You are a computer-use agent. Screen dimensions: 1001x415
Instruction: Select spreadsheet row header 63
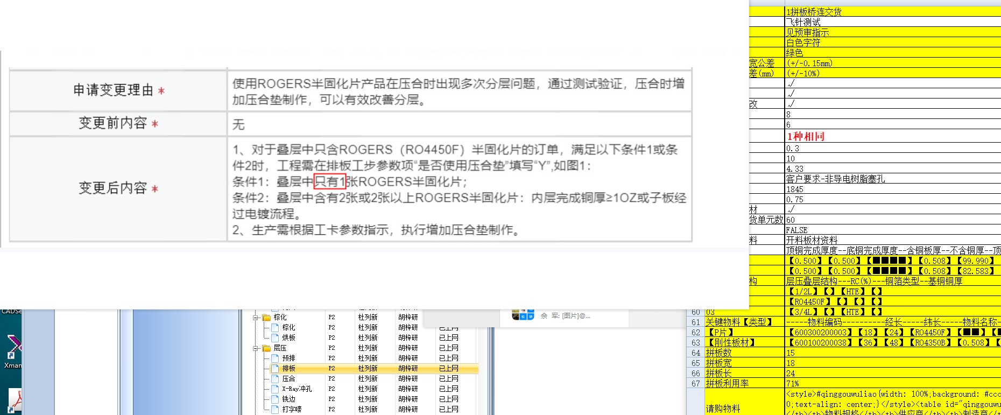(696, 343)
